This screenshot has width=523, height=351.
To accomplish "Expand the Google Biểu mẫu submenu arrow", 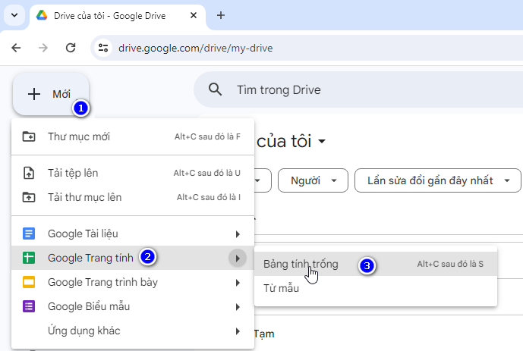I will [x=238, y=307].
